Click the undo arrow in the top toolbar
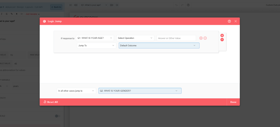Image resolution: width=280 pixels, height=127 pixels. pyautogui.click(x=176, y=5)
